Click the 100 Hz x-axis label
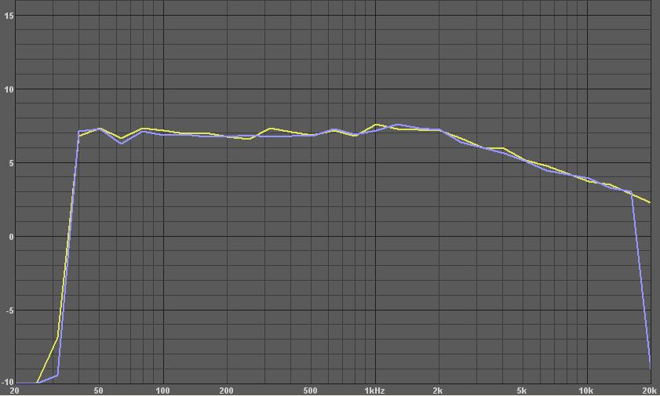 point(162,391)
